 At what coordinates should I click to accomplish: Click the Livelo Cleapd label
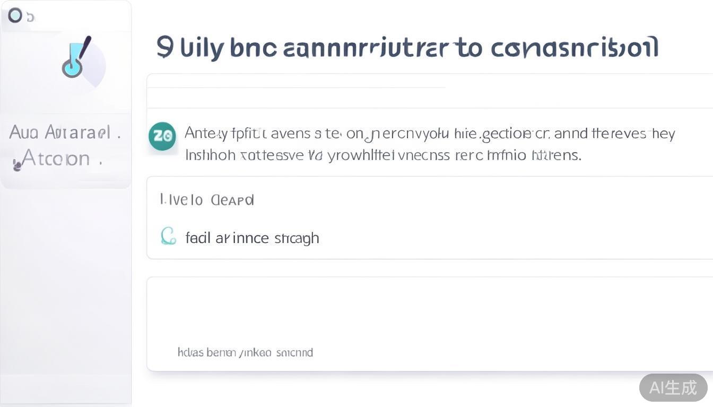click(x=207, y=200)
